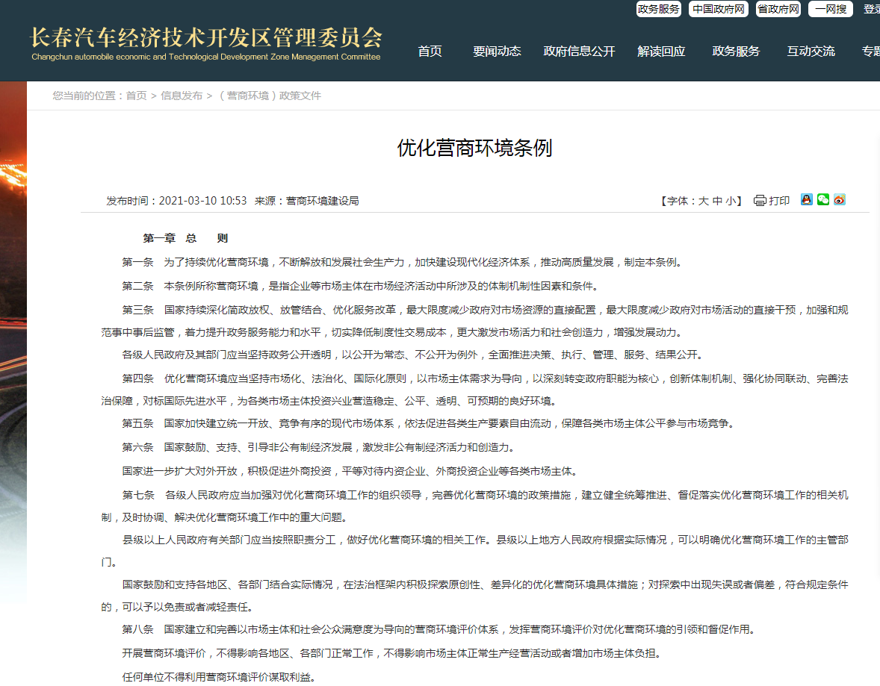Screen dimensions: 880x686
Task: Share article via Weibo icon
Action: [x=839, y=199]
